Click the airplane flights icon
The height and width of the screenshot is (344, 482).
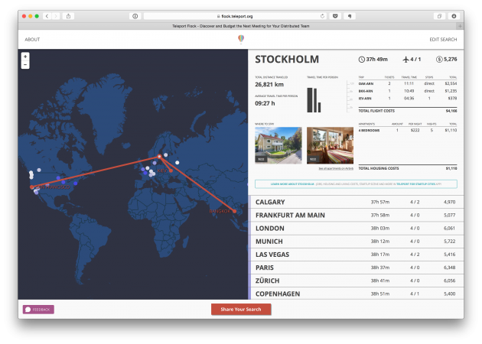coord(404,60)
